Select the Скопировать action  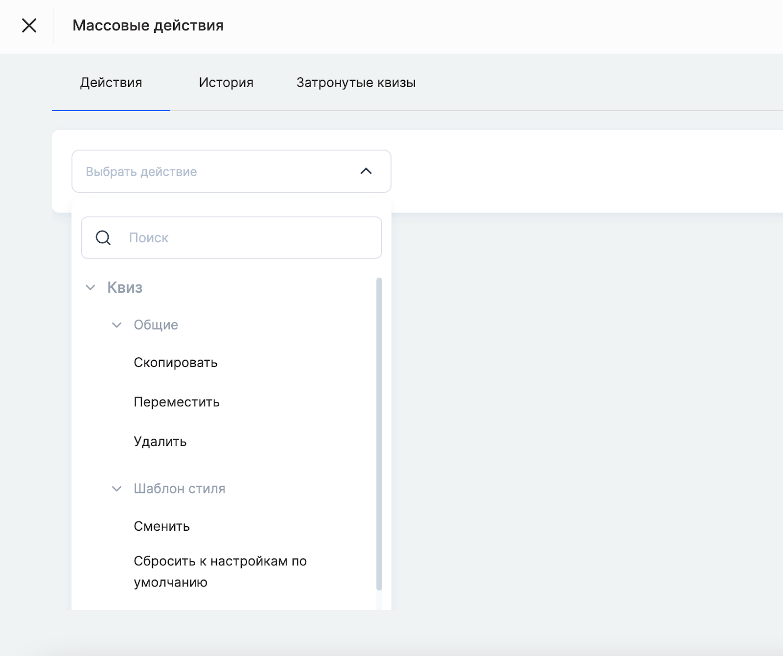(175, 363)
